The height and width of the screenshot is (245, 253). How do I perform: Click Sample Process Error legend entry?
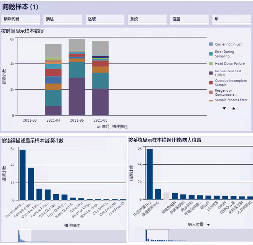[231, 100]
